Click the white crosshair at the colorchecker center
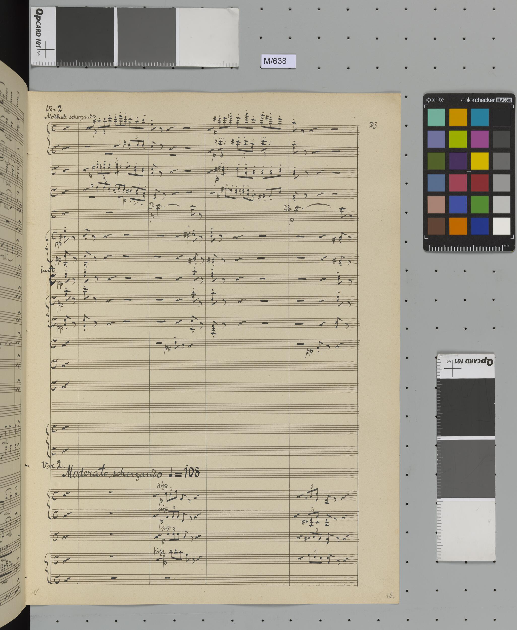The width and height of the screenshot is (517, 630). (469, 172)
